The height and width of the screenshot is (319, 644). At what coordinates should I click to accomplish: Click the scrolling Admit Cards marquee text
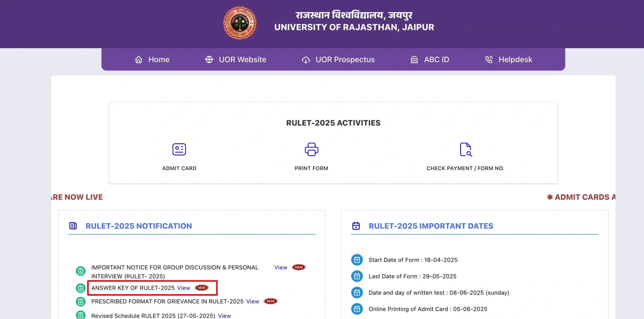coord(582,197)
